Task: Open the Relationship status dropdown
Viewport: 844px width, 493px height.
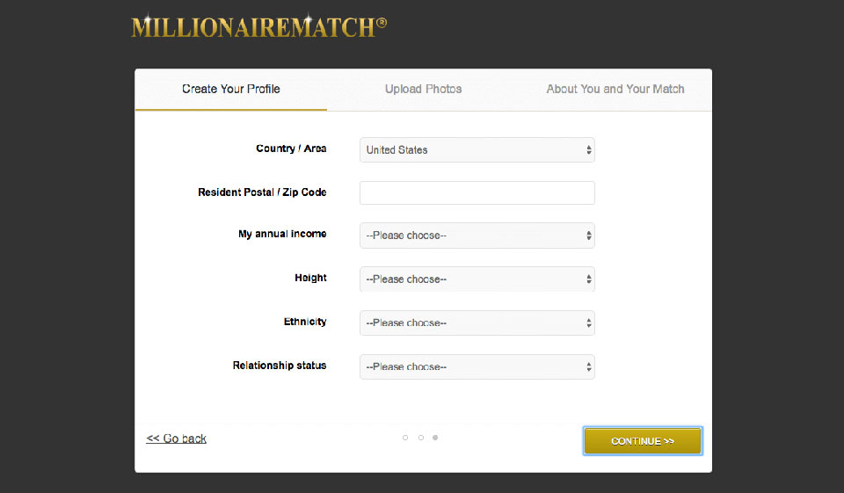Action: click(x=477, y=366)
